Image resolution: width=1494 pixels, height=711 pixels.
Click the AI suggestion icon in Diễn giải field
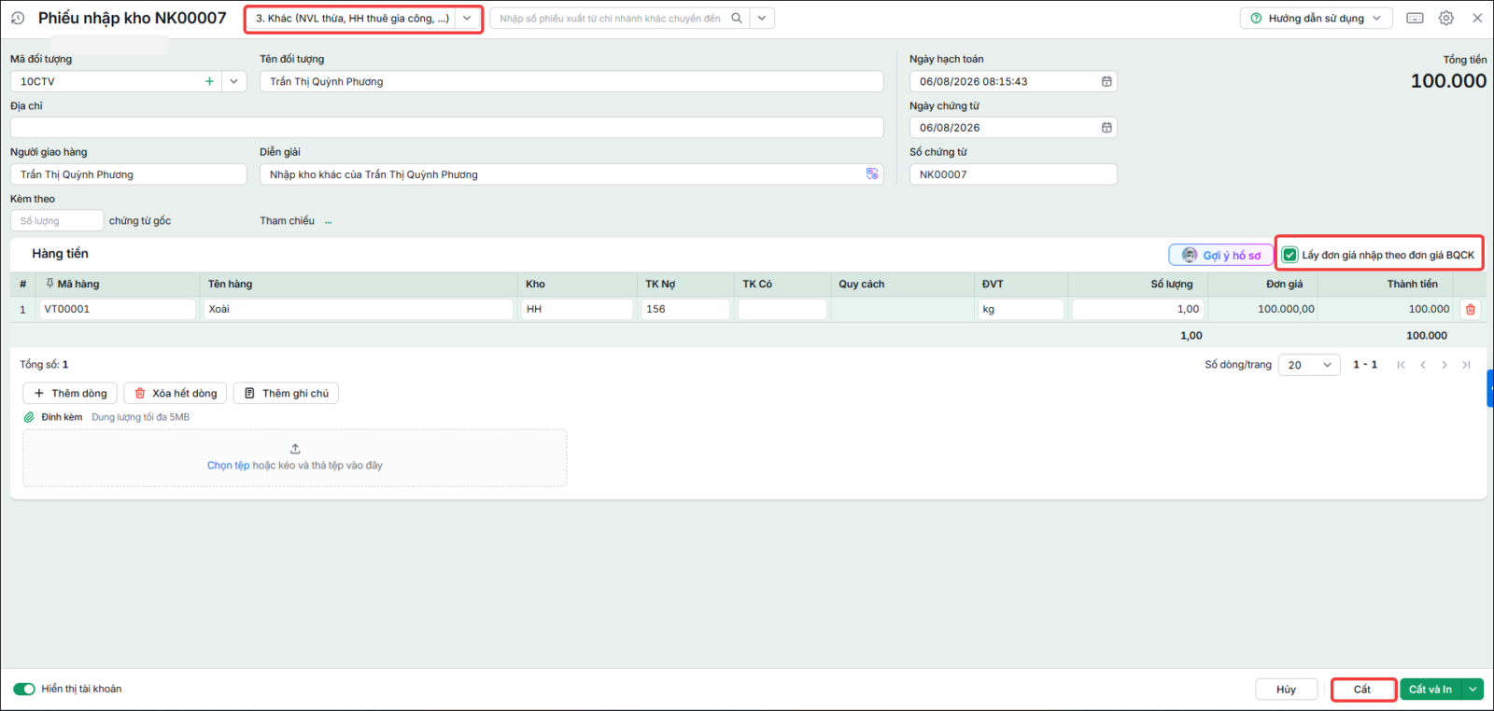(872, 174)
